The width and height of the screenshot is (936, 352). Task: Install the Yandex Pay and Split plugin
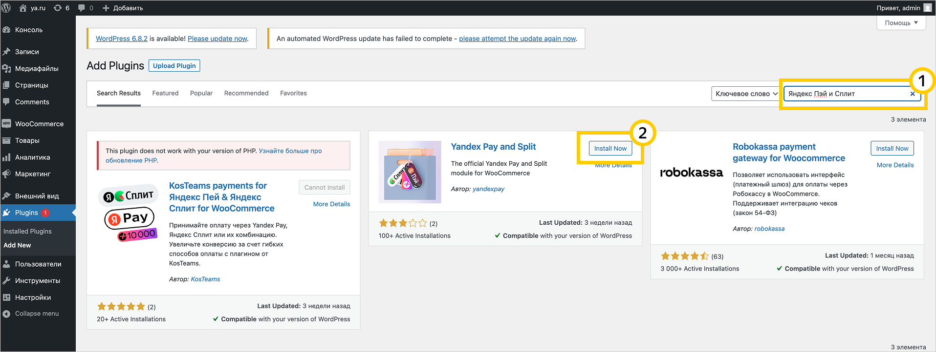(x=610, y=149)
